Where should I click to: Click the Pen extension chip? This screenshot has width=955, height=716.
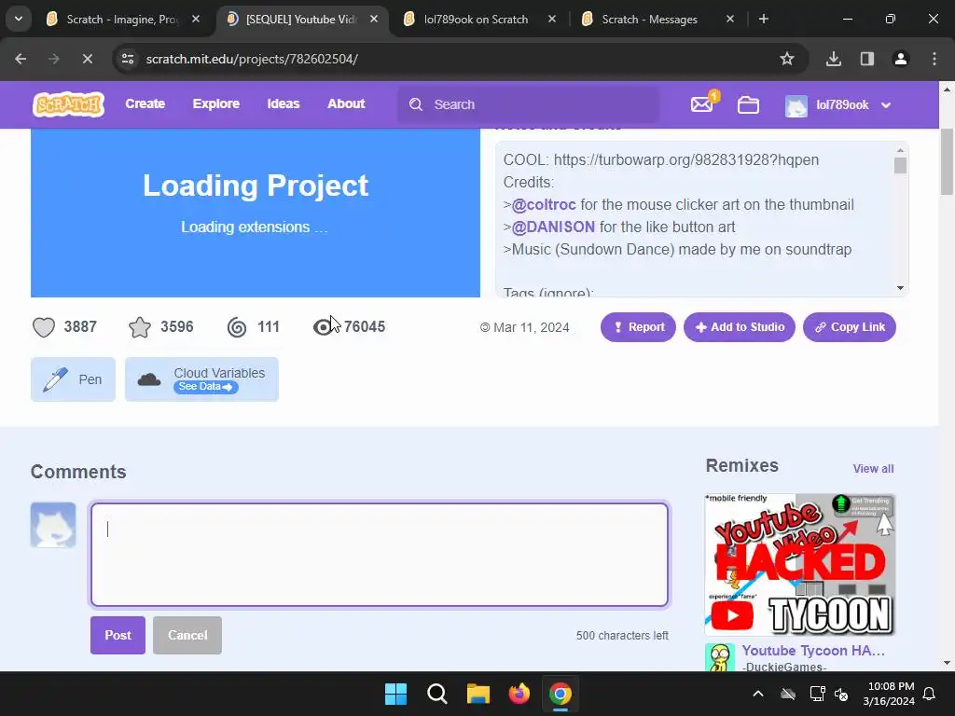73,379
